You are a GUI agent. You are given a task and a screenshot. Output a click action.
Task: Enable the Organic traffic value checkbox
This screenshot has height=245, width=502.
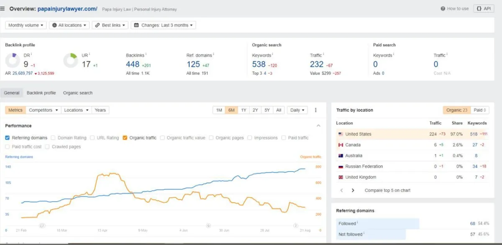coord(162,138)
